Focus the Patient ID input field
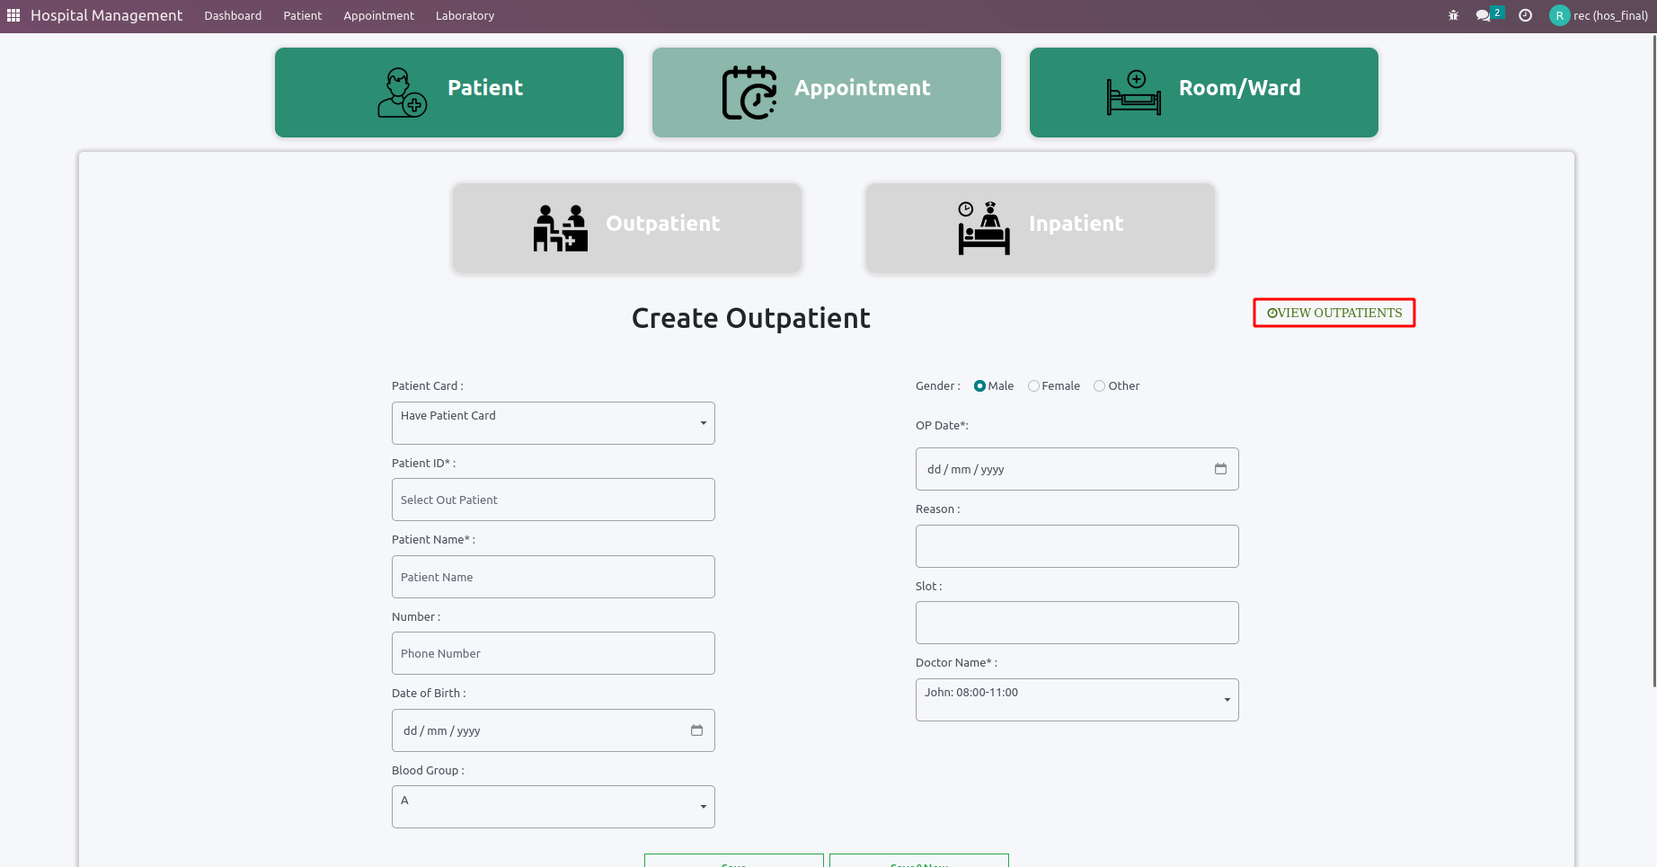The height and width of the screenshot is (867, 1657). (554, 500)
